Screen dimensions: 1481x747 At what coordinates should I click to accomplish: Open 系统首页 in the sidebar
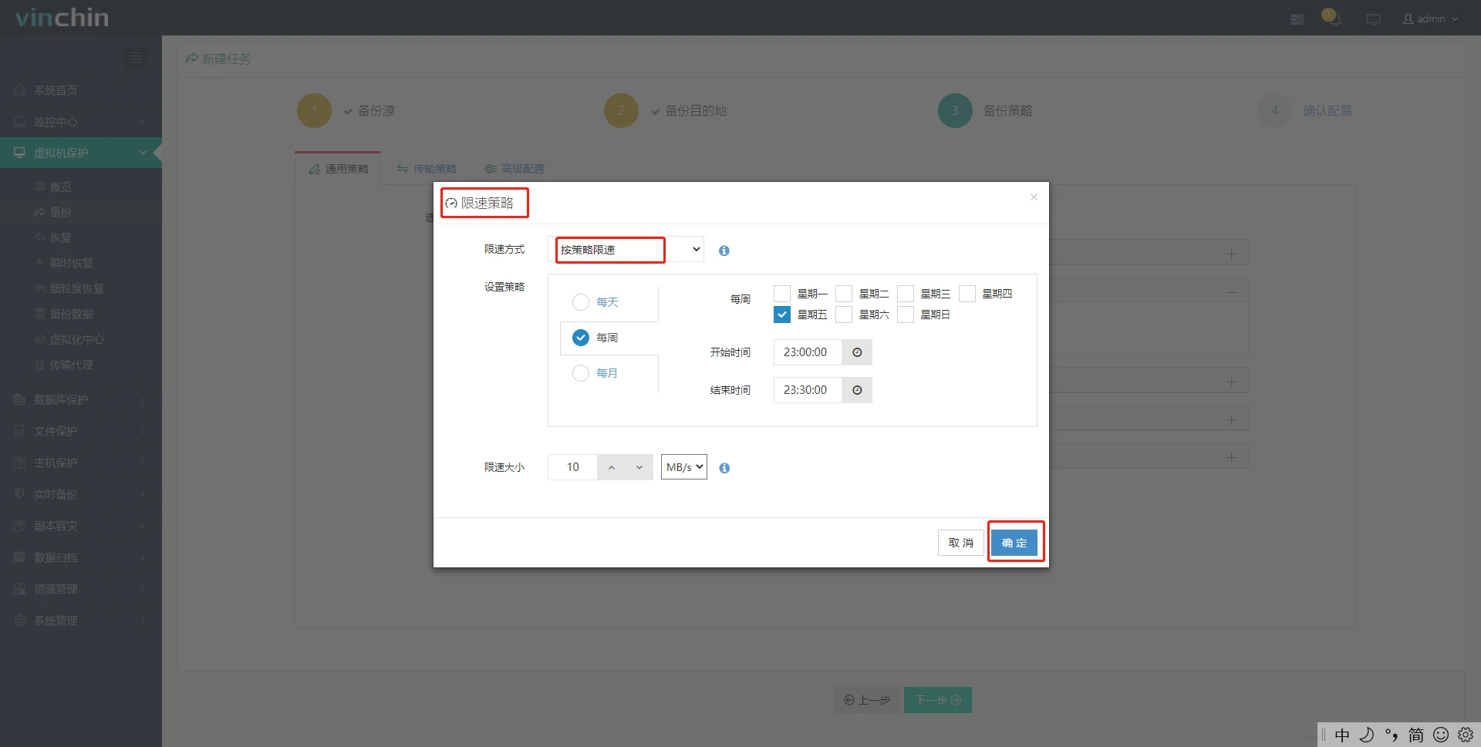point(81,90)
